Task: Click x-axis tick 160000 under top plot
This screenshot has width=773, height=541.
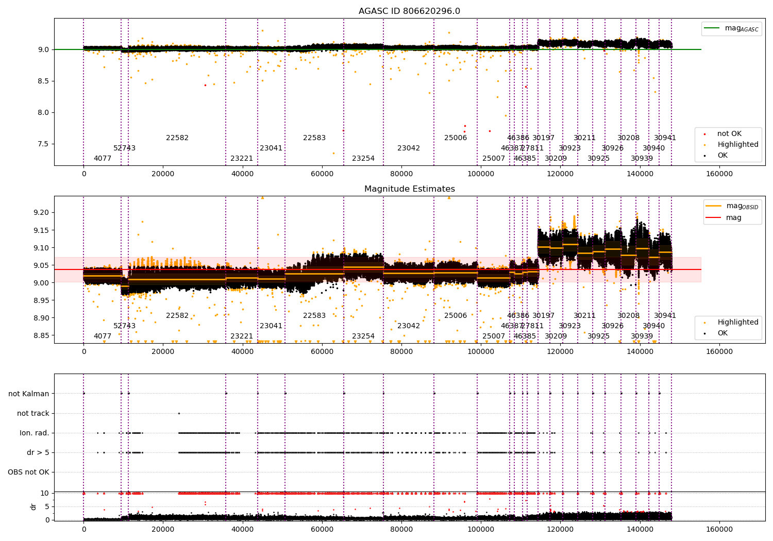Action: 719,174
